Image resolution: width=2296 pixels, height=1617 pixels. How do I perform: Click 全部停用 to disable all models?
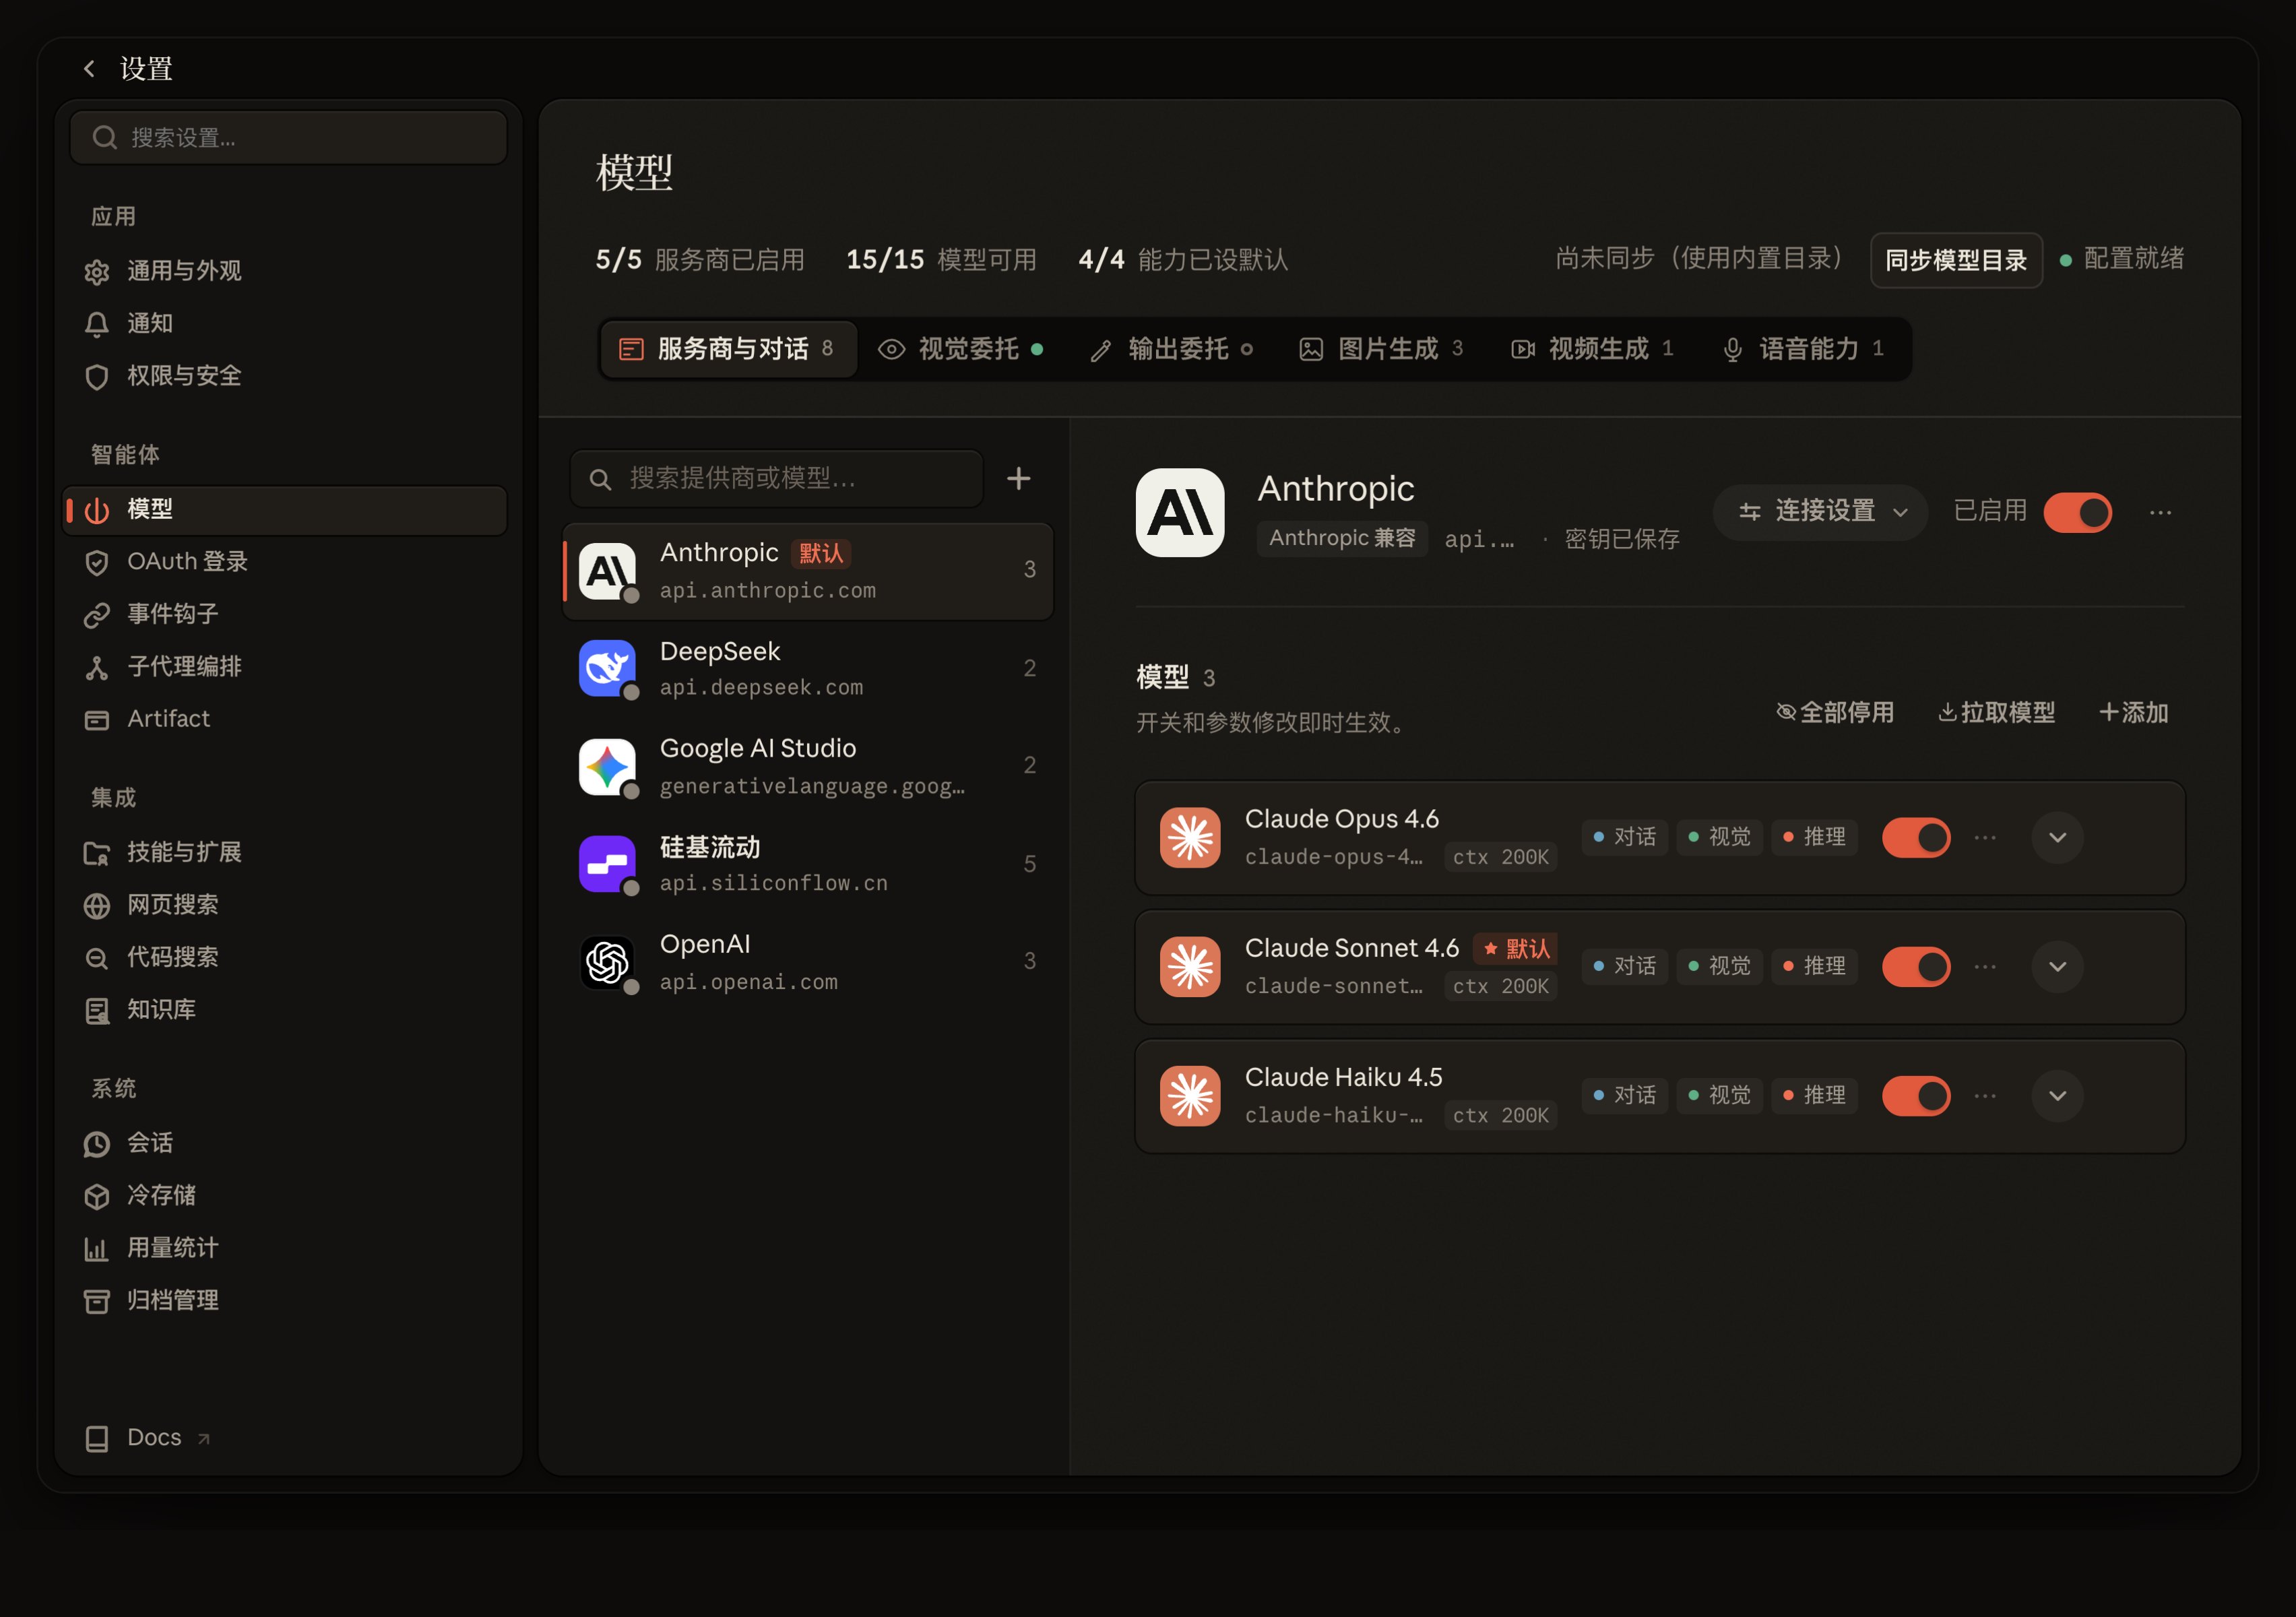point(1834,712)
